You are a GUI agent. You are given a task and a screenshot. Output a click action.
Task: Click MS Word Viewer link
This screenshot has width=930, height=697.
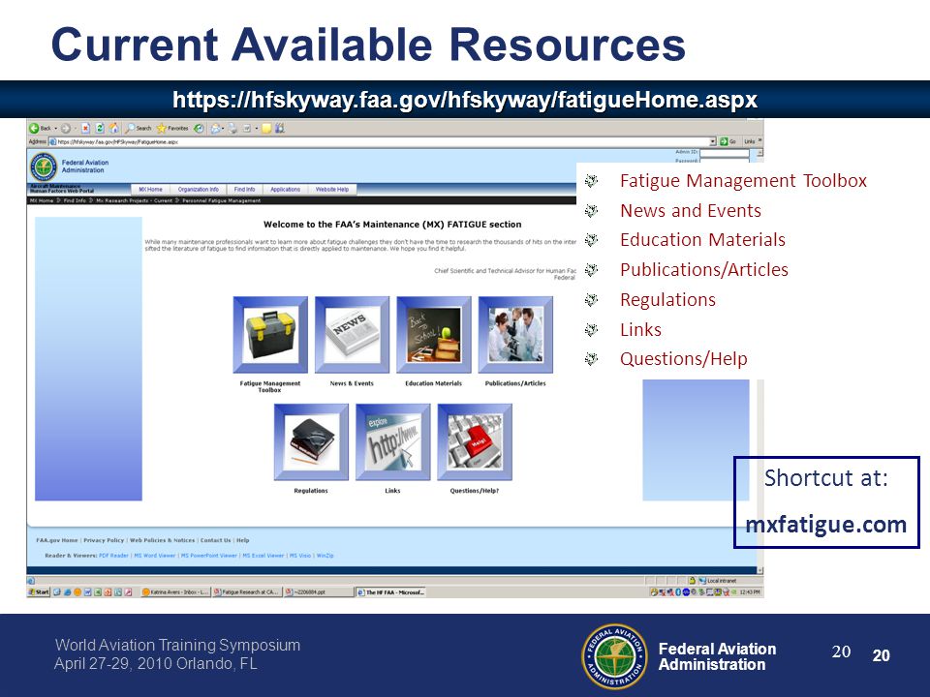coord(155,556)
